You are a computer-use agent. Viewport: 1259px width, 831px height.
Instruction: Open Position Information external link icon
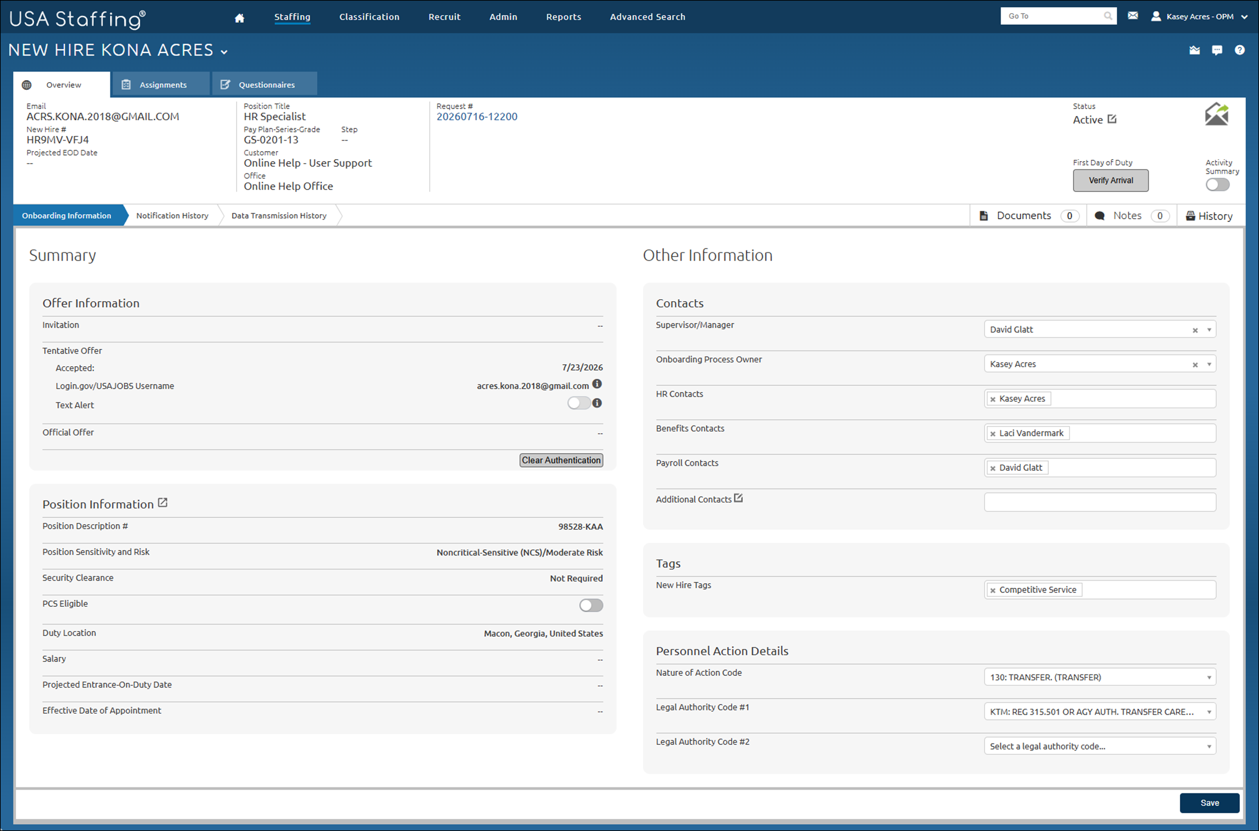pos(163,503)
